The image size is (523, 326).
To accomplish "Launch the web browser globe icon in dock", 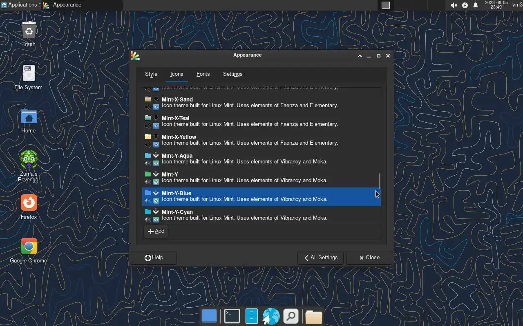I will click(x=271, y=316).
